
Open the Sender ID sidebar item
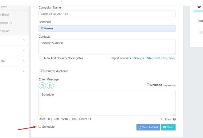[x=6, y=23]
